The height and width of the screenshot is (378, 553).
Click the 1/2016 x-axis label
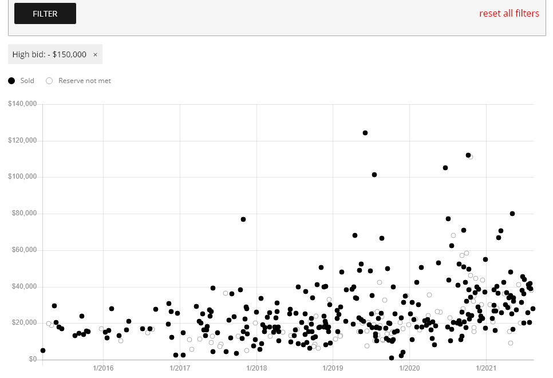click(103, 368)
